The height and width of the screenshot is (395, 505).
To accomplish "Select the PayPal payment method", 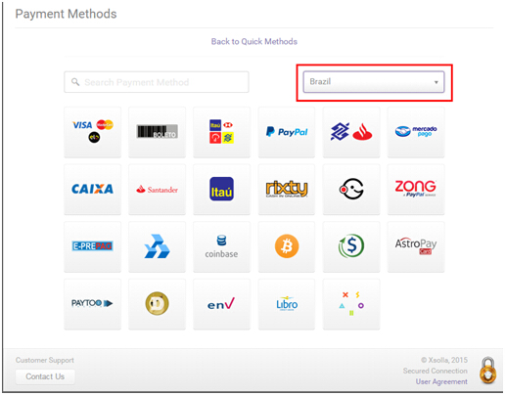I will tap(287, 132).
